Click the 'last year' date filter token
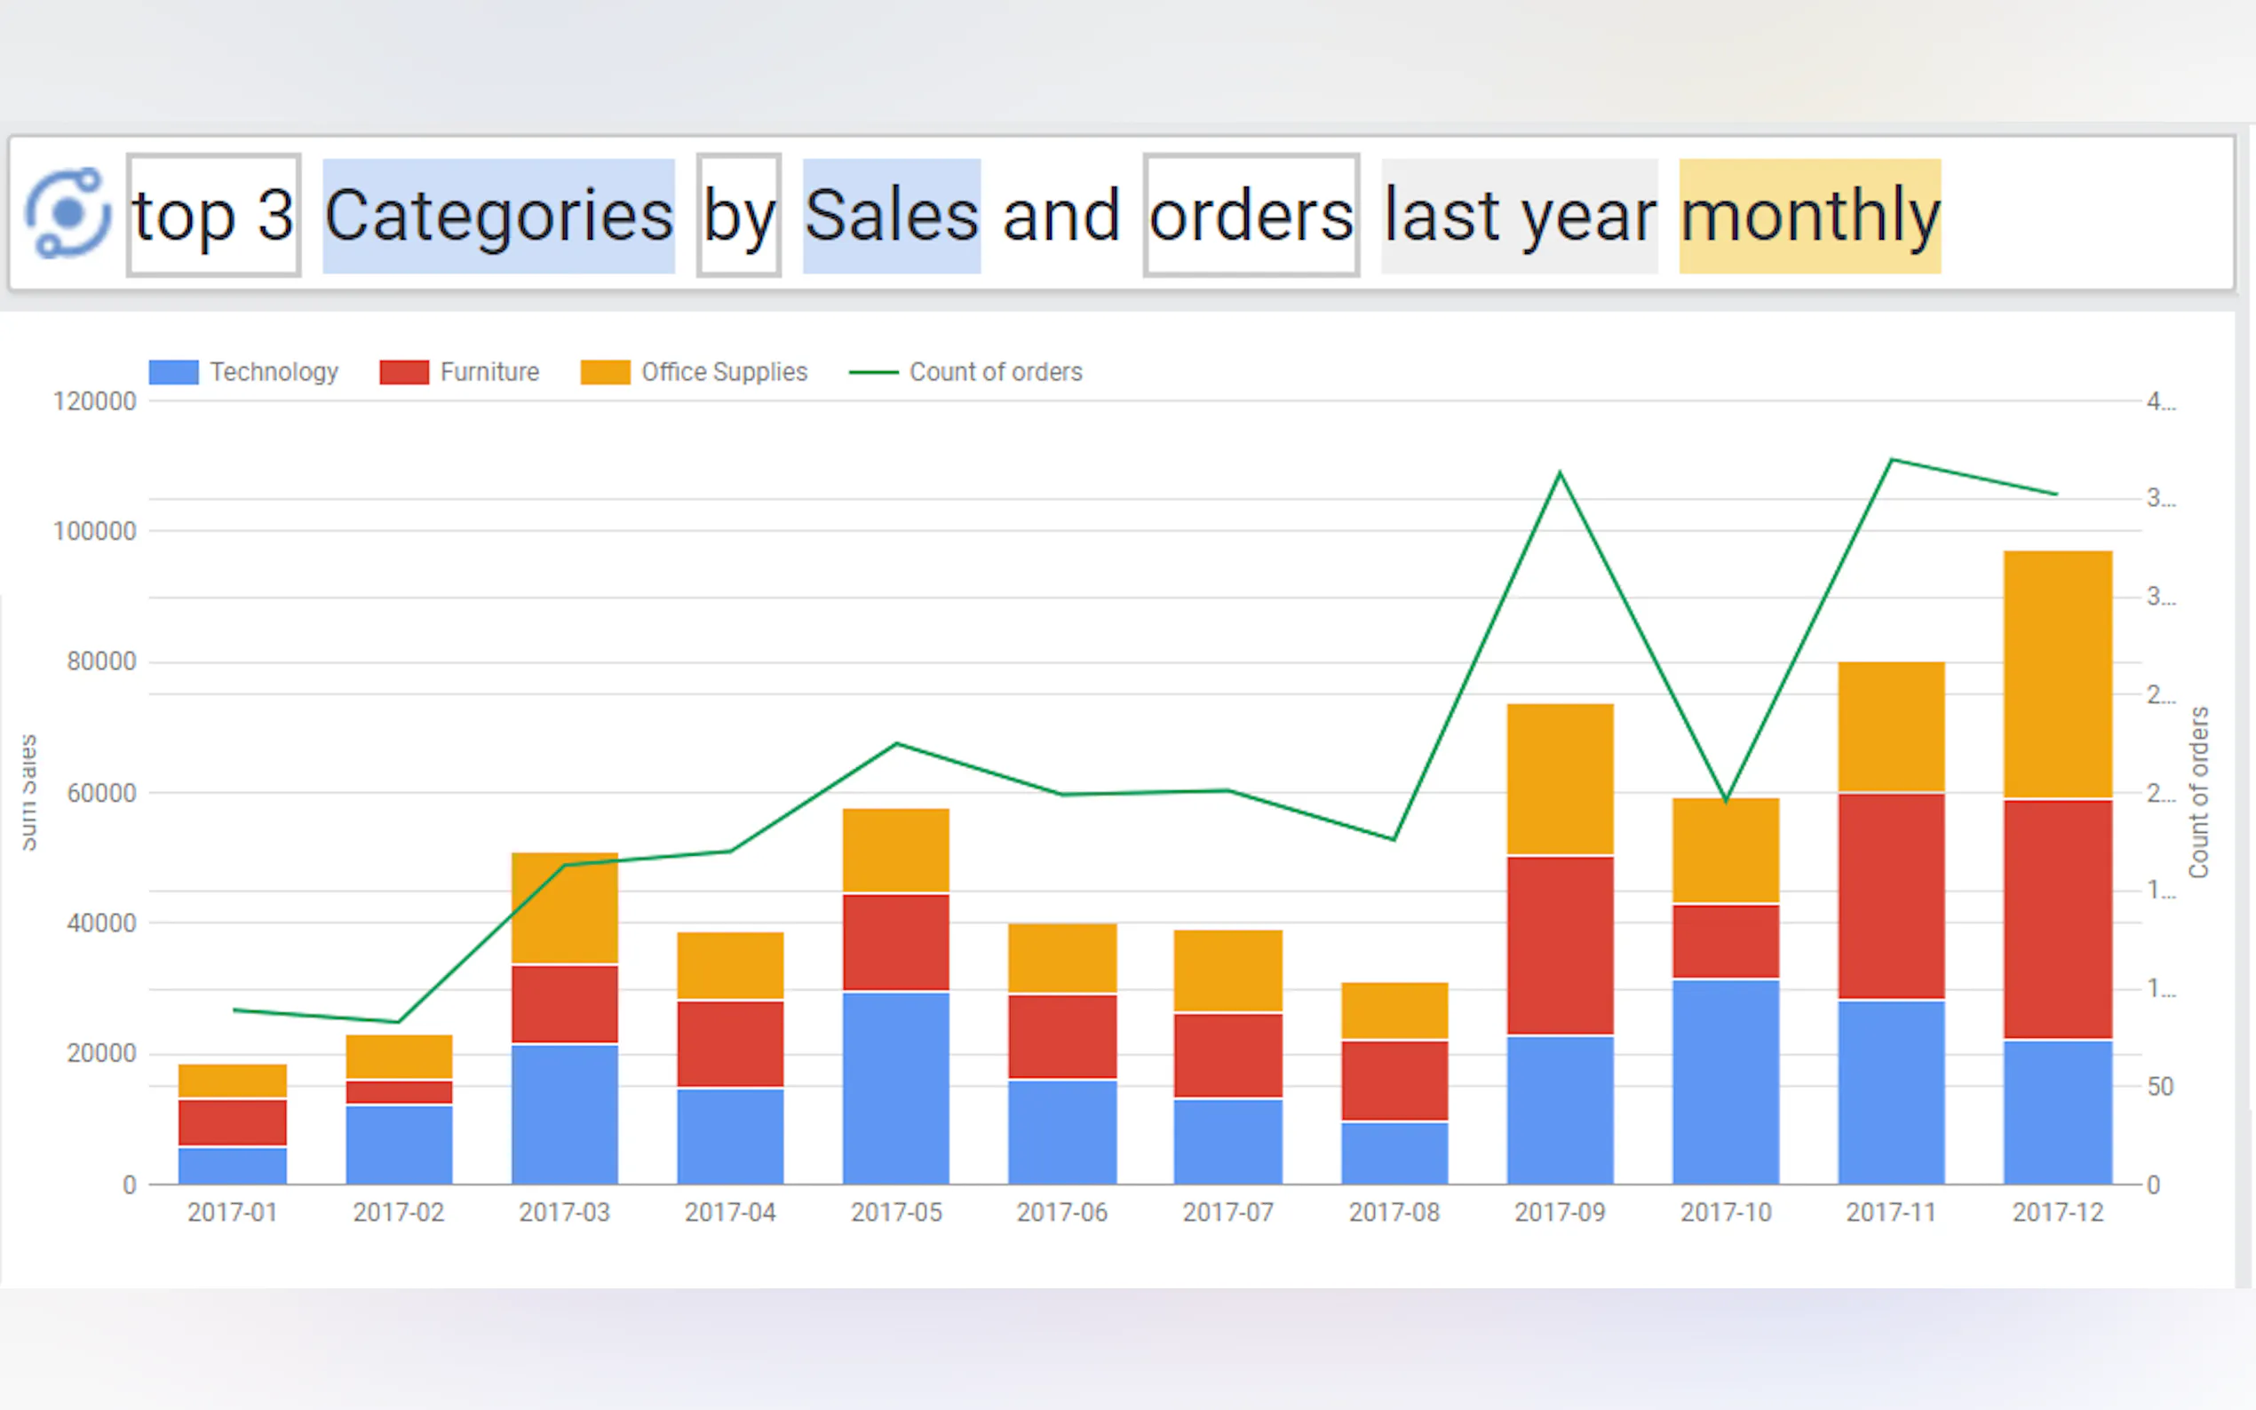 1519,216
